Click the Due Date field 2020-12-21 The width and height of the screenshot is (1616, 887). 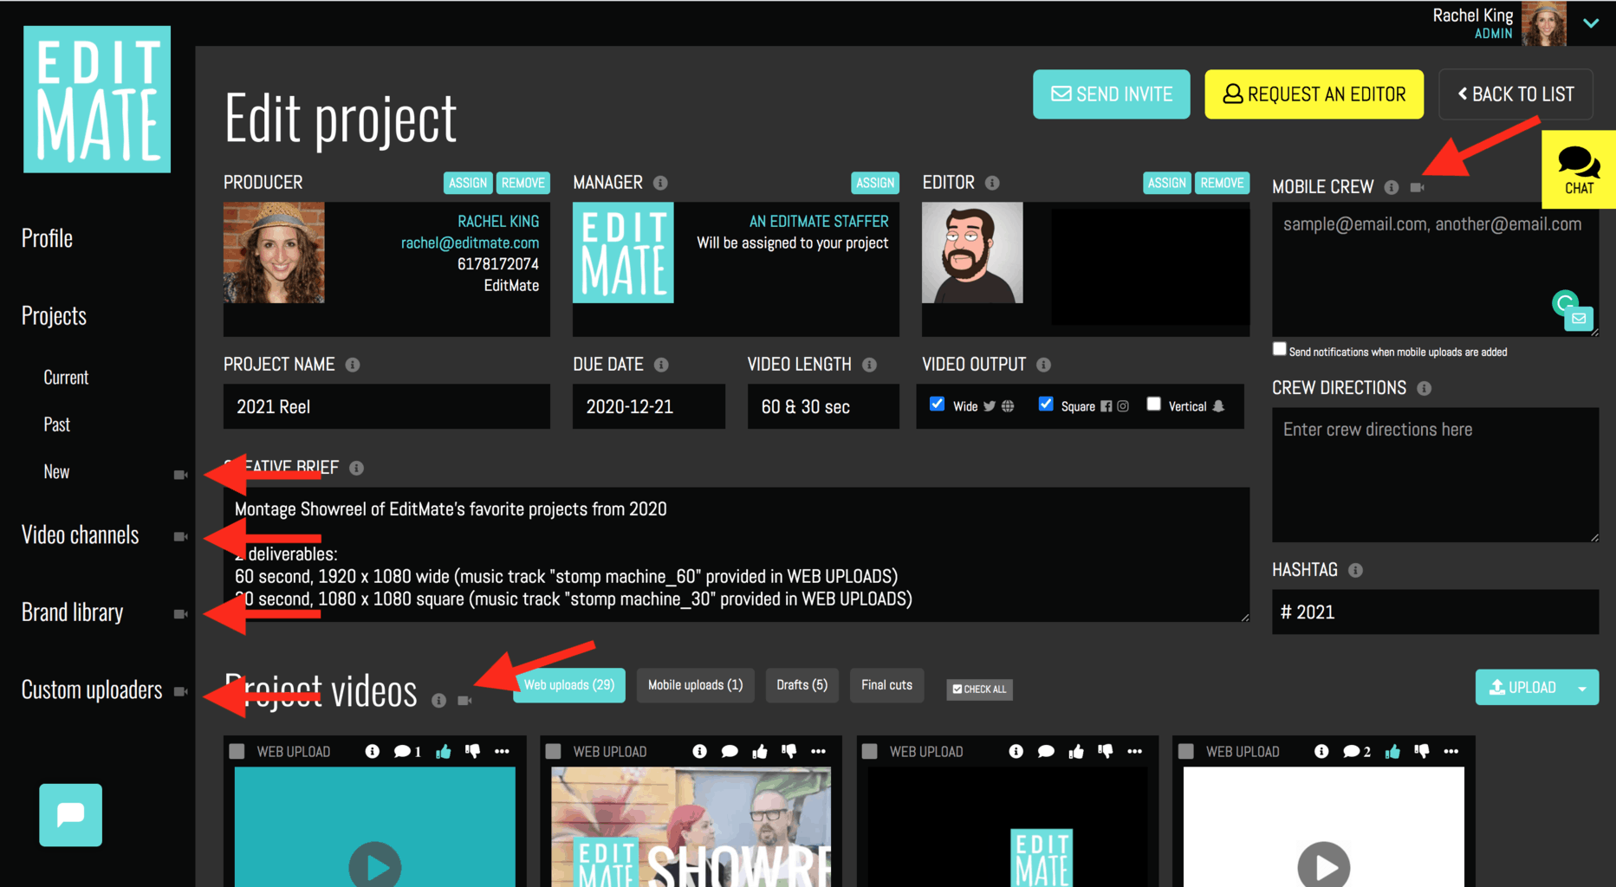649,406
